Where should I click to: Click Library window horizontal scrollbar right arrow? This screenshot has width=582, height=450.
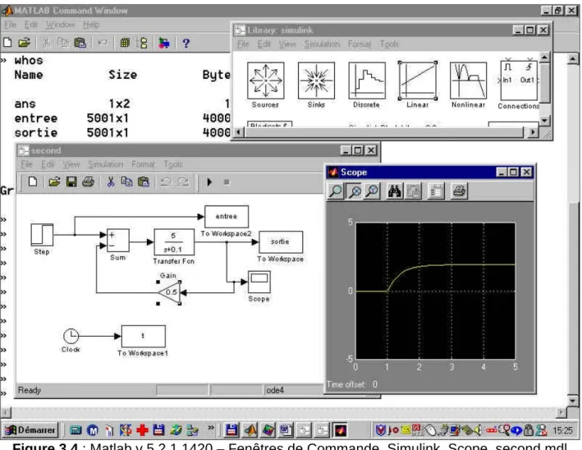click(x=533, y=132)
